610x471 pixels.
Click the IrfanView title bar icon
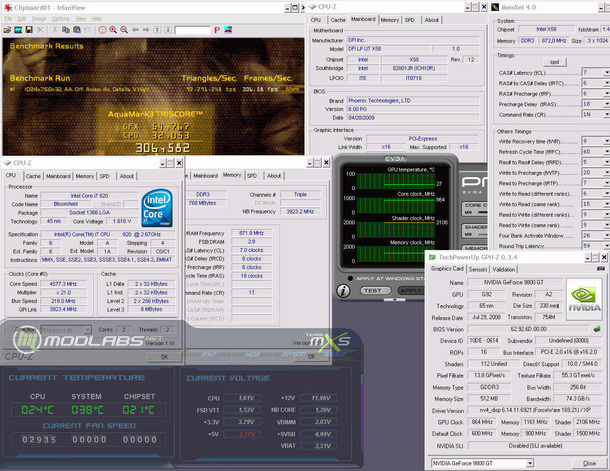[x=8, y=8]
